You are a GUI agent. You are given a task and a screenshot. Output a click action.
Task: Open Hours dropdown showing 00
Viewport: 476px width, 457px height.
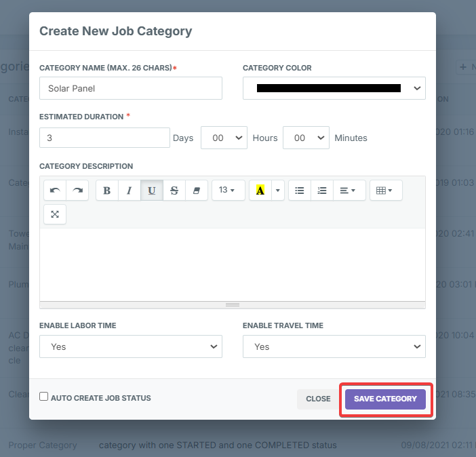[x=224, y=138]
